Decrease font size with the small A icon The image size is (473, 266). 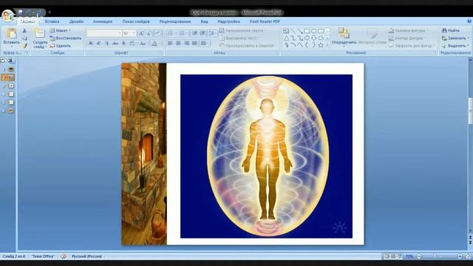point(149,33)
